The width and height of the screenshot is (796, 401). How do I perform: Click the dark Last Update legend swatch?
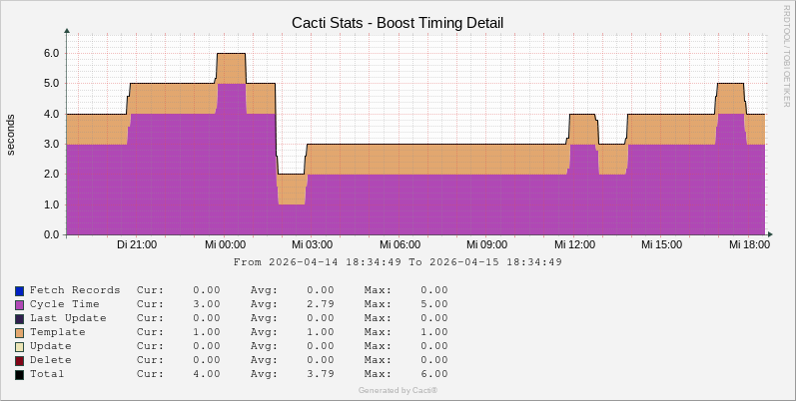[19, 318]
